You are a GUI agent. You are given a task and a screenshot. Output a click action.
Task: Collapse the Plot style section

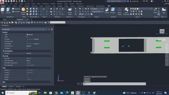tap(51, 56)
